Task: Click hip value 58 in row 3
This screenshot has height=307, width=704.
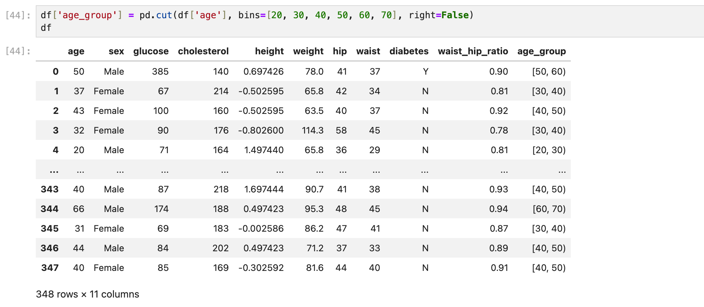Action: (341, 130)
